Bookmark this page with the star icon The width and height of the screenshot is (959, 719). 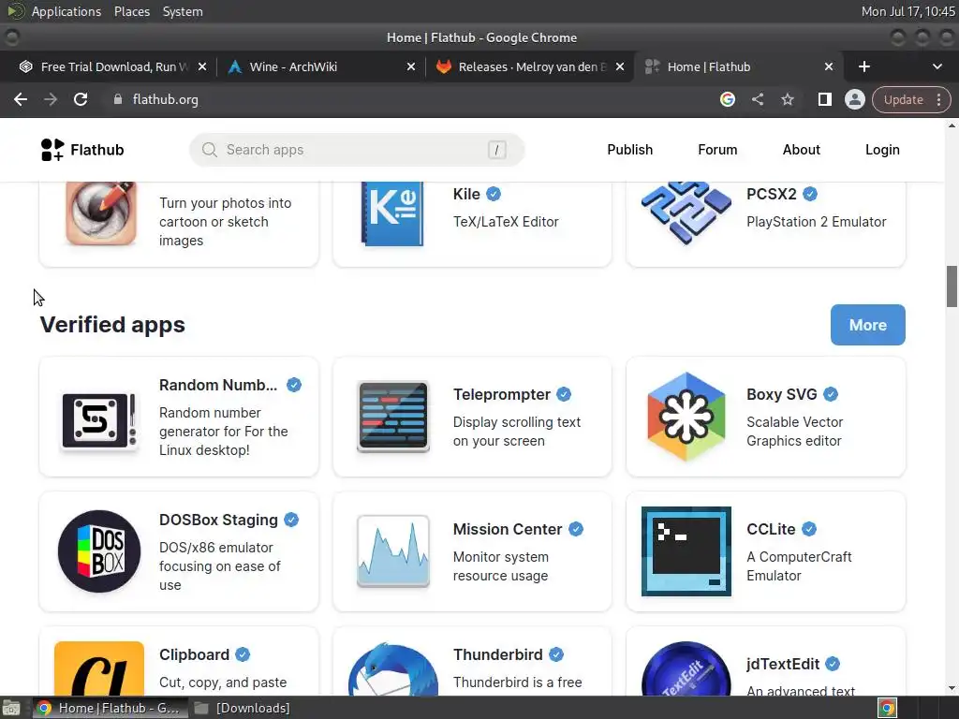787,99
